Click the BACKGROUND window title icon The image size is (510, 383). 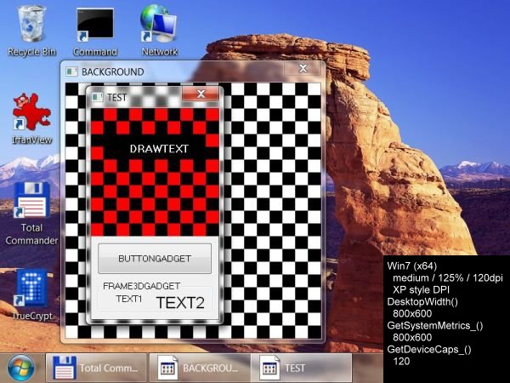click(71, 71)
